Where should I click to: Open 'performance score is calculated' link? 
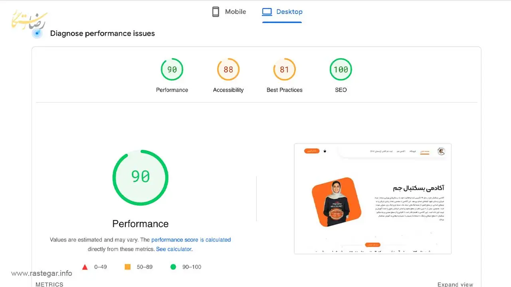coord(191,240)
